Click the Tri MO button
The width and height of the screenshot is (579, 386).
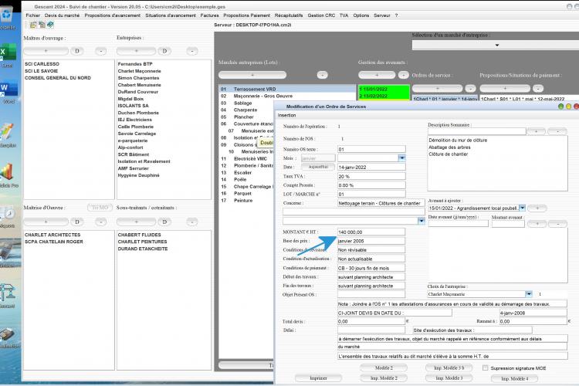coord(100,208)
